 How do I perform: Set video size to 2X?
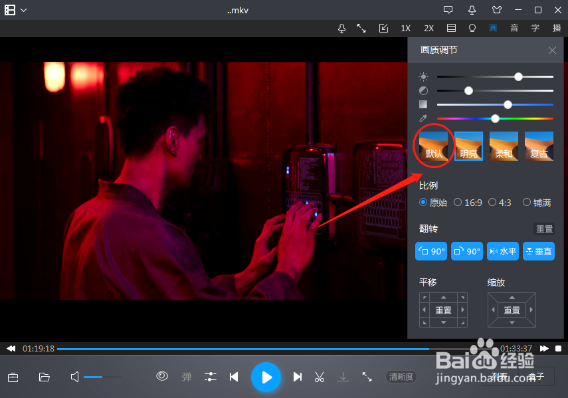(429, 29)
